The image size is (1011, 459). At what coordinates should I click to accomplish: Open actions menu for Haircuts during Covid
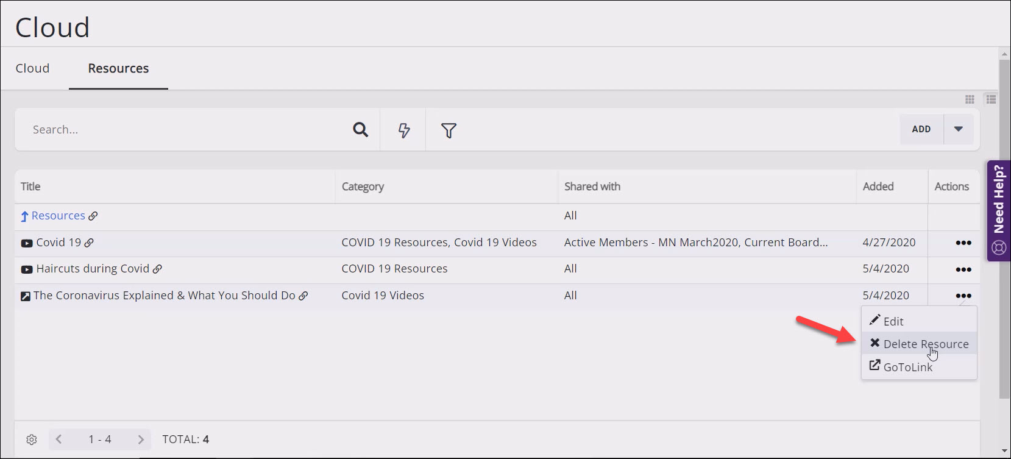point(963,269)
